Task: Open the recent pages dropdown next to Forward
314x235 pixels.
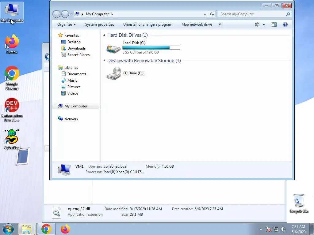Action: (x=71, y=14)
